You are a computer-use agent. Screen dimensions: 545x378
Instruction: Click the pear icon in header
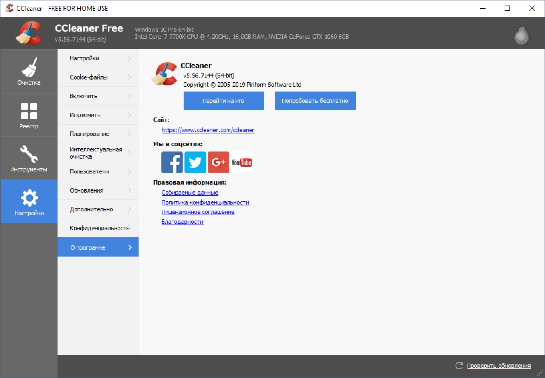tap(521, 33)
